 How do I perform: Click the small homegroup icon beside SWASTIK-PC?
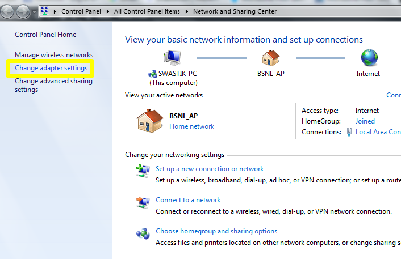click(x=153, y=74)
